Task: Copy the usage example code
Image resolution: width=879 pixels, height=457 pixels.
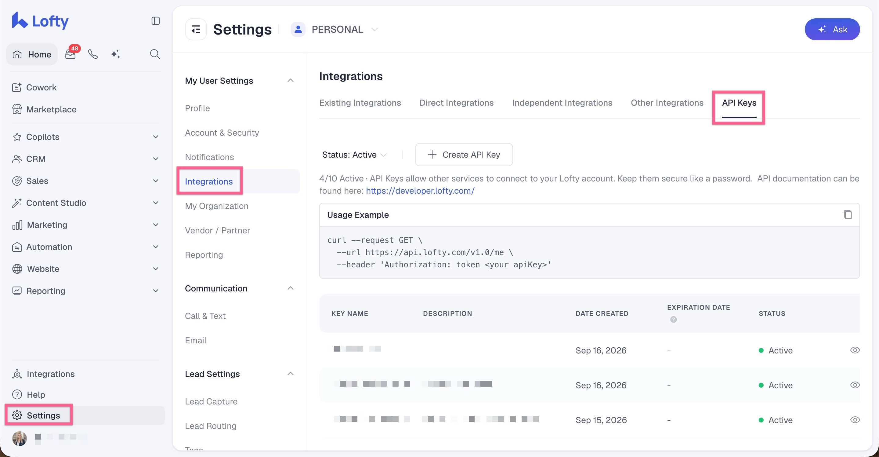Action: pos(848,214)
